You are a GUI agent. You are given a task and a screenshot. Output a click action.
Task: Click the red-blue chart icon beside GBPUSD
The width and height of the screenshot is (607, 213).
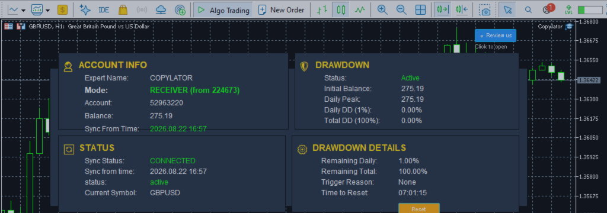click(21, 26)
